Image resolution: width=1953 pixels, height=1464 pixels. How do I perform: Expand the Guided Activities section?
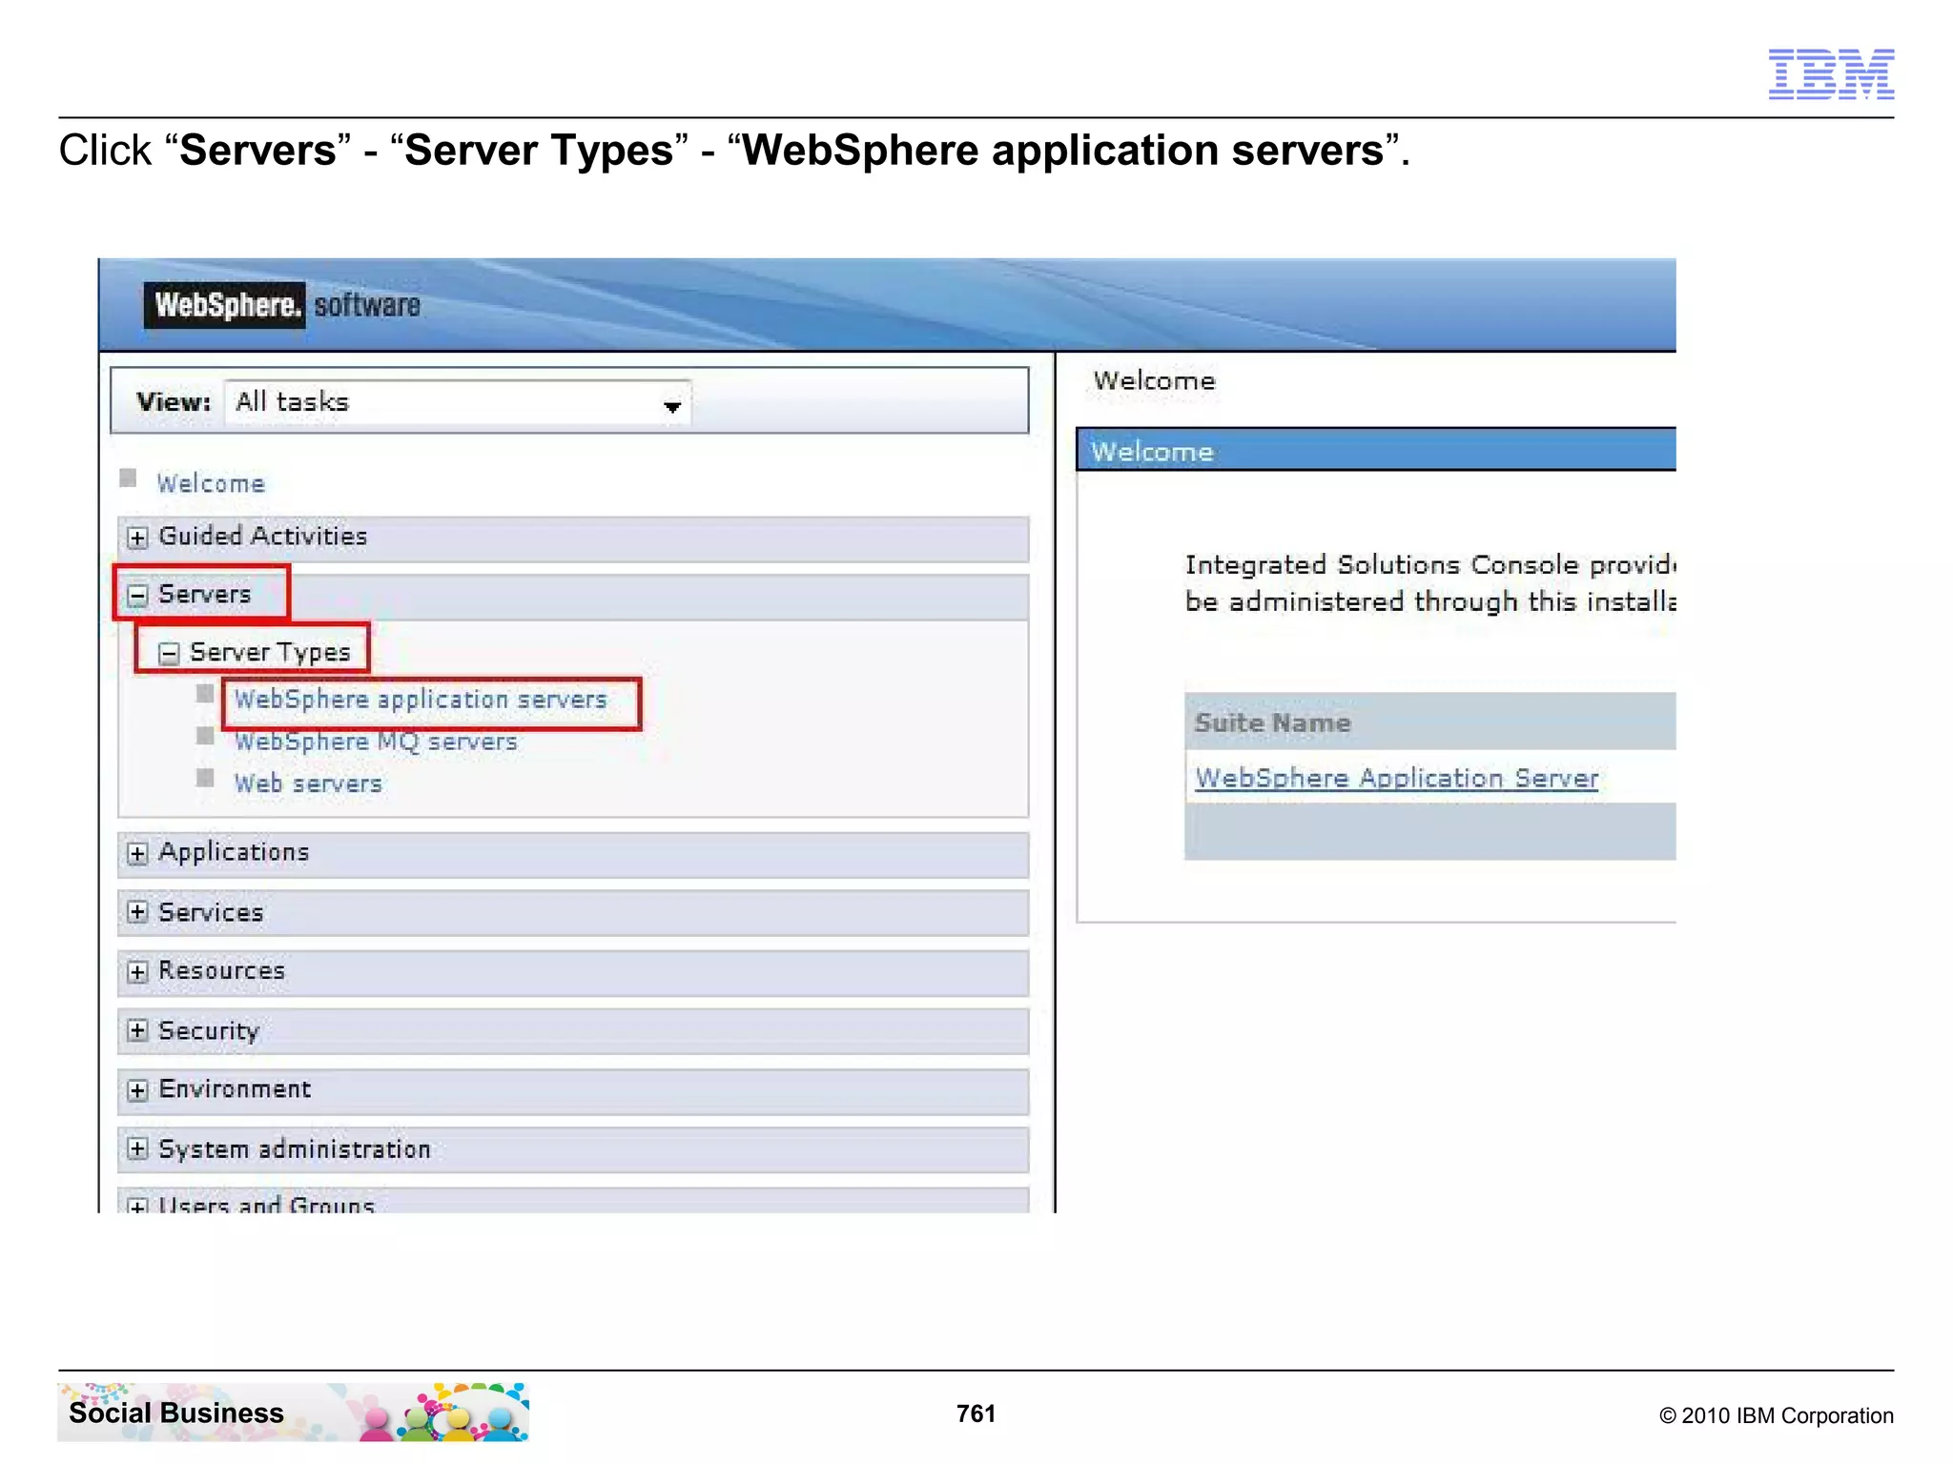137,538
